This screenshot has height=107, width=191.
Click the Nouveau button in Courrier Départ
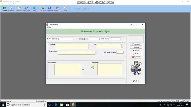pos(136,44)
